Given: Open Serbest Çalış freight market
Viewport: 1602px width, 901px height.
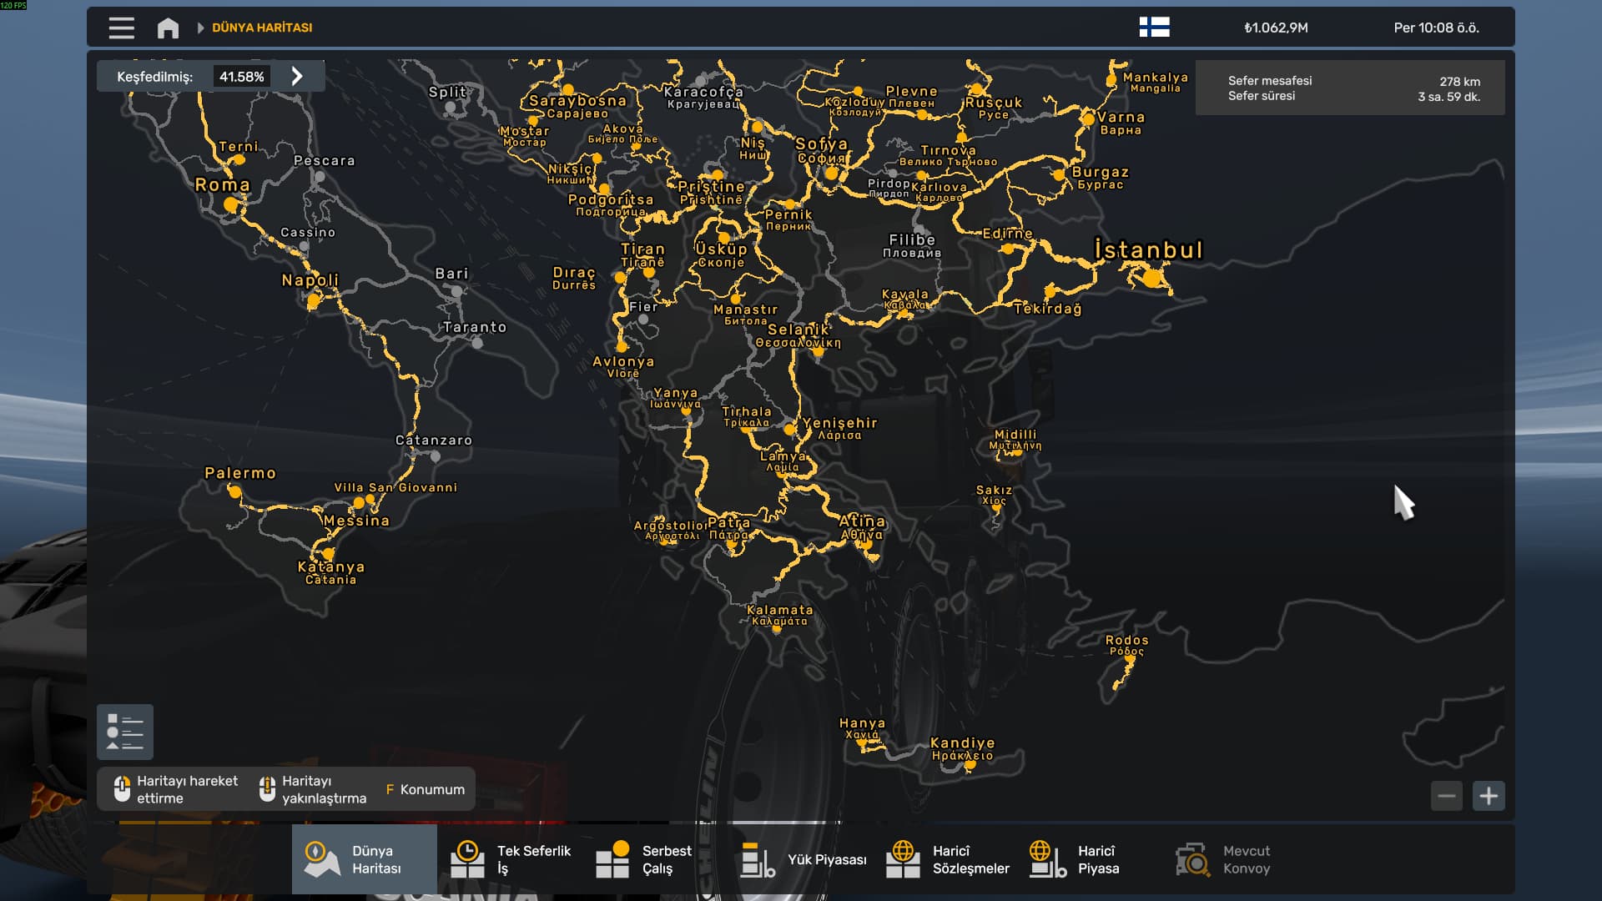Looking at the screenshot, I should click(644, 859).
